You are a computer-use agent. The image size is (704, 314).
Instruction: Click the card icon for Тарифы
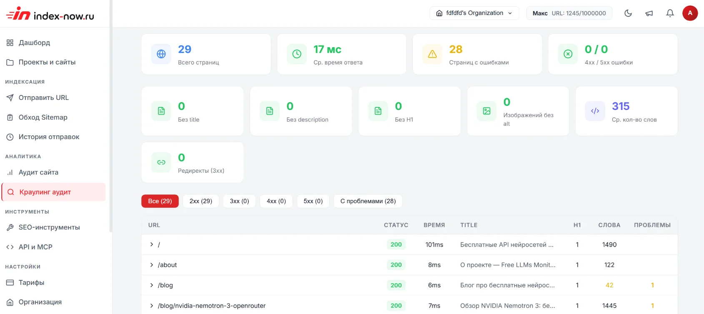pyautogui.click(x=10, y=282)
